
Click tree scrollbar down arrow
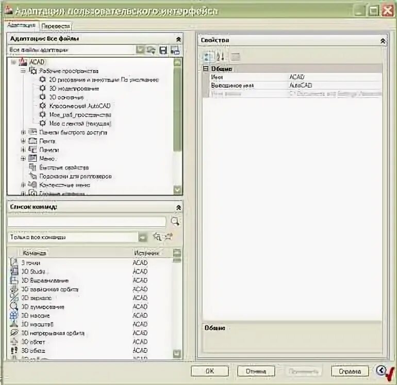(x=178, y=189)
